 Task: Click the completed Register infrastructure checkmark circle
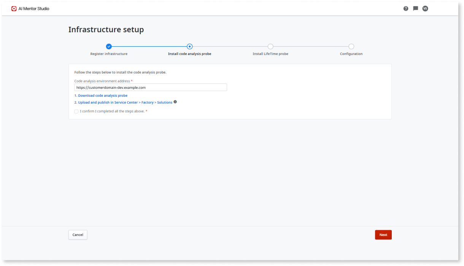point(109,46)
